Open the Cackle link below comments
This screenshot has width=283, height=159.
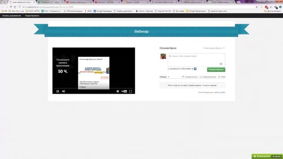pyautogui.click(x=222, y=92)
